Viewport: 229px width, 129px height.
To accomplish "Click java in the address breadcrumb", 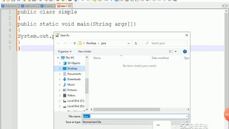I will coord(103,43).
